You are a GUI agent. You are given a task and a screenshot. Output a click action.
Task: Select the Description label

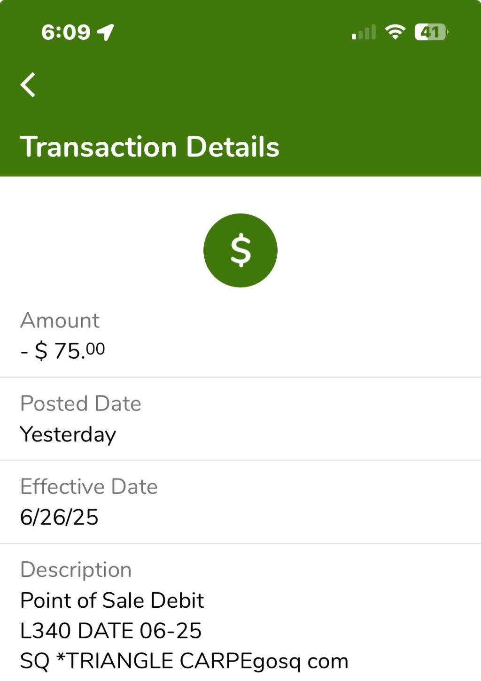pos(76,570)
